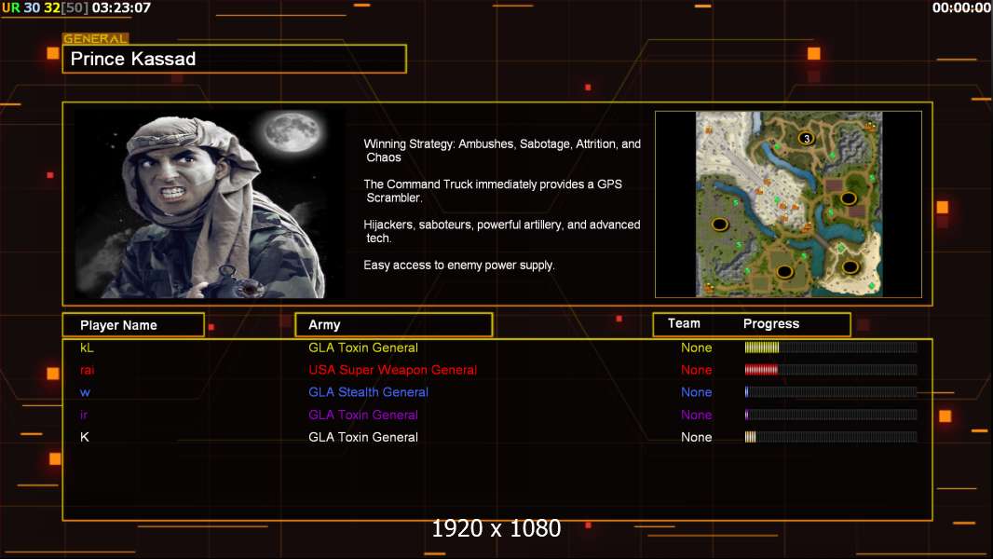
Task: Click the 00:00:00 timer display
Action: pyautogui.click(x=960, y=7)
